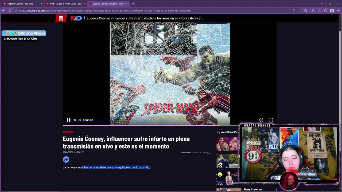Close the Eugenia Cooney - YouTube tab
Screen dimensions: 342x192
41,4
